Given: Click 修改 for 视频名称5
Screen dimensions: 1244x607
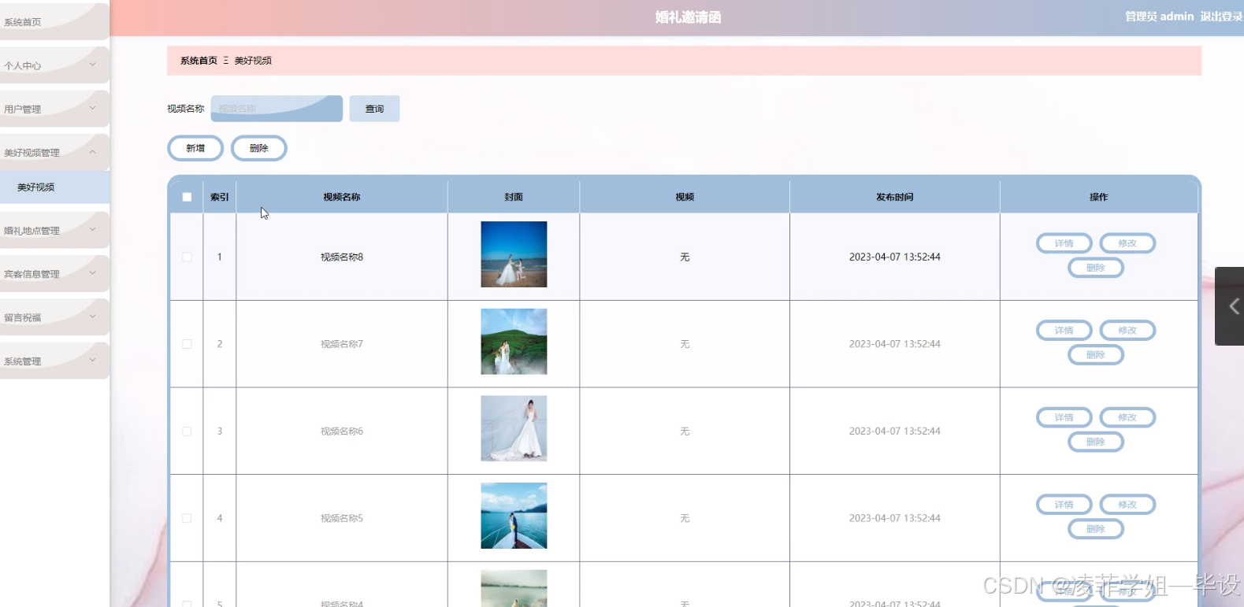Looking at the screenshot, I should click(x=1127, y=505).
